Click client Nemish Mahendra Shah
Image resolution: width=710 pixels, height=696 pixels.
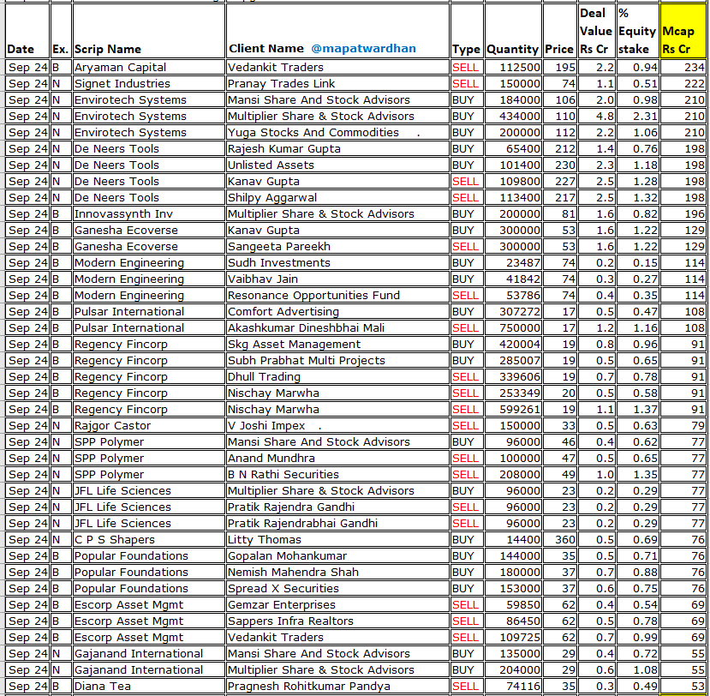tap(337, 573)
